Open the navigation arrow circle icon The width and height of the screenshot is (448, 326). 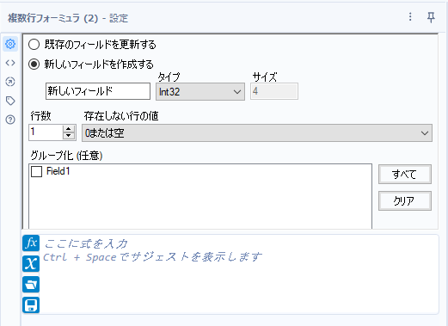10,82
